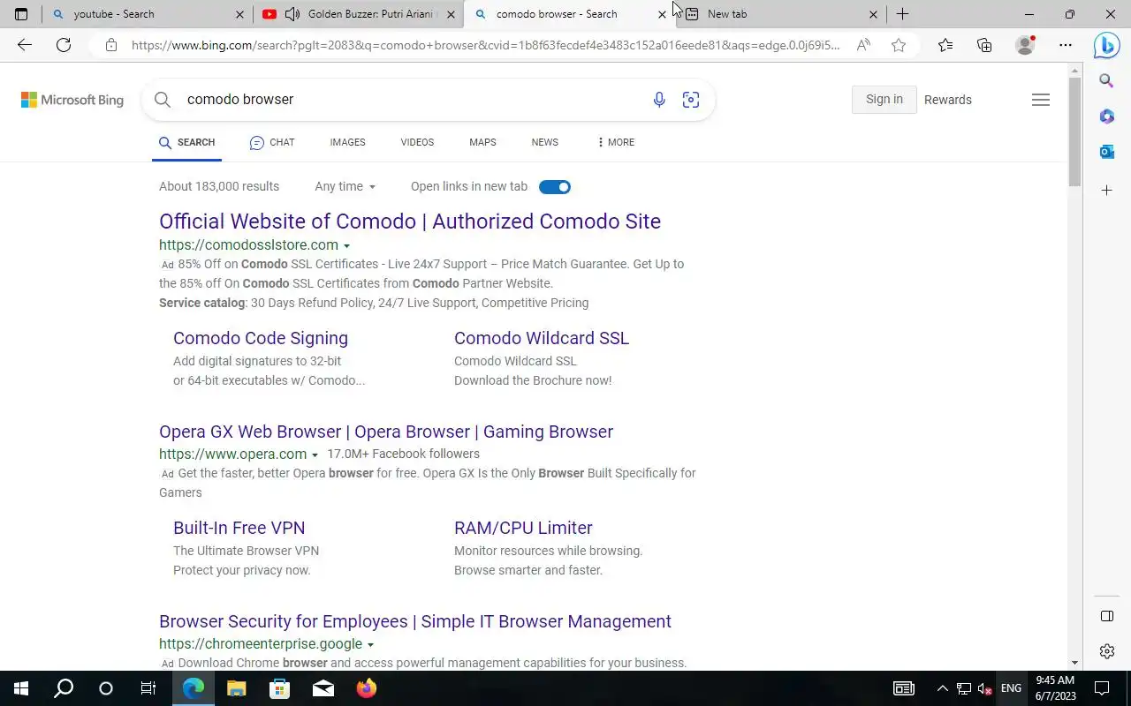Open Settings and more ellipsis menu

click(x=1066, y=45)
